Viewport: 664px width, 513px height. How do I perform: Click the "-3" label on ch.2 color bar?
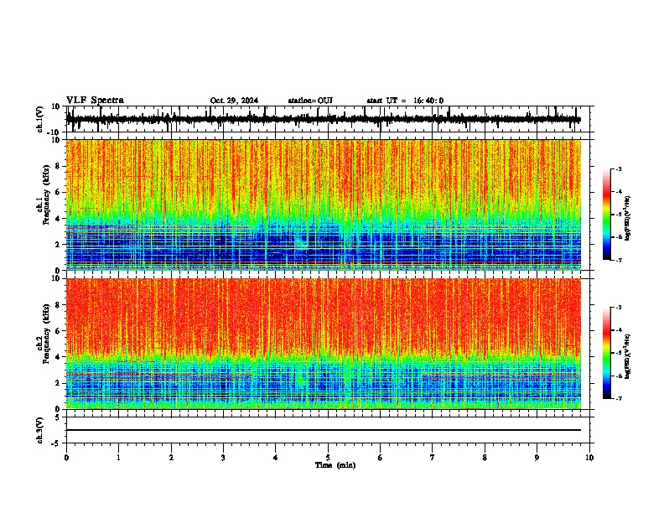pos(619,308)
